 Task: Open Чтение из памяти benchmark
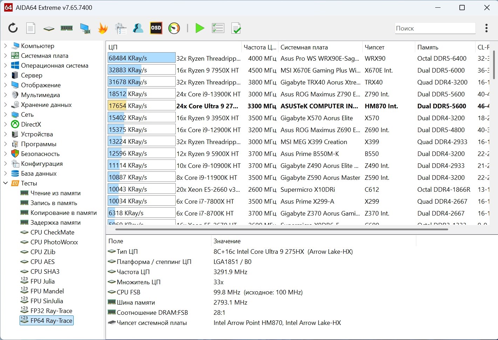tap(55, 193)
